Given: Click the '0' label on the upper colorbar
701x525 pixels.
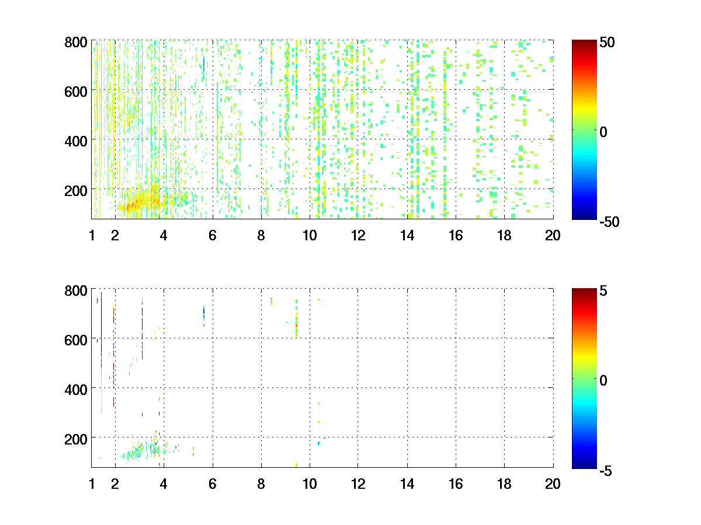Looking at the screenshot, I should click(604, 132).
